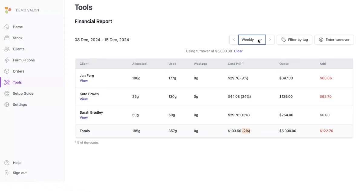This screenshot has width=363, height=192.
Task: Click the Clients people icon
Action: (x=7, y=49)
